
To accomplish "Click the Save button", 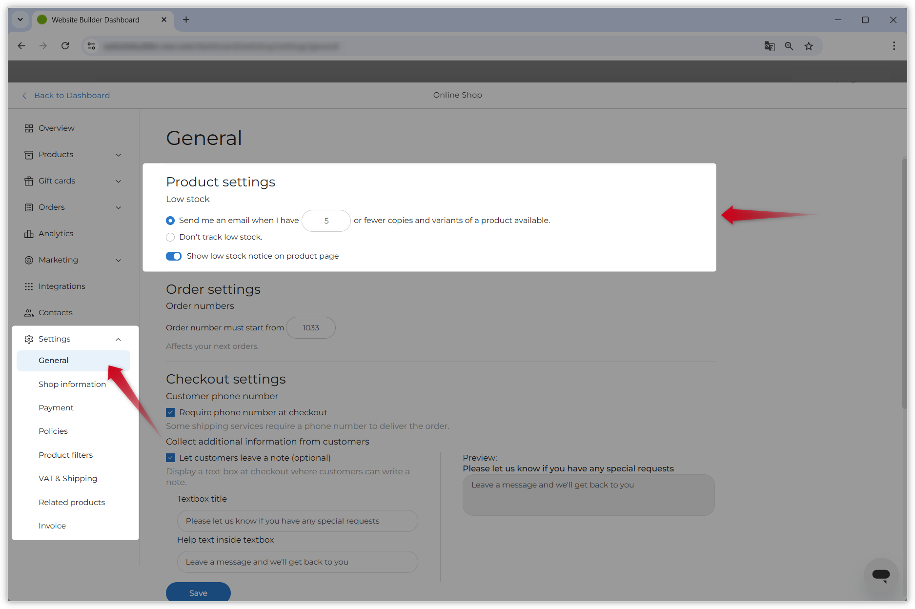I will click(198, 593).
